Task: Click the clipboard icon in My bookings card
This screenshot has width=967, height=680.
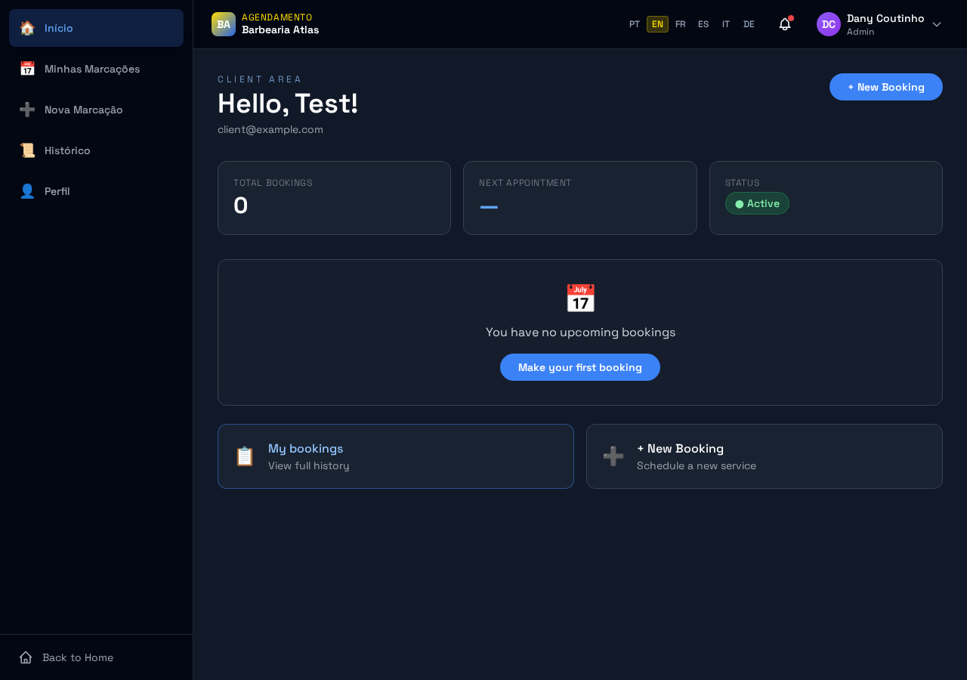Action: pyautogui.click(x=245, y=456)
